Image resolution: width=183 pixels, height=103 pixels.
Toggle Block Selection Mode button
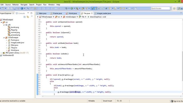point(99,8)
